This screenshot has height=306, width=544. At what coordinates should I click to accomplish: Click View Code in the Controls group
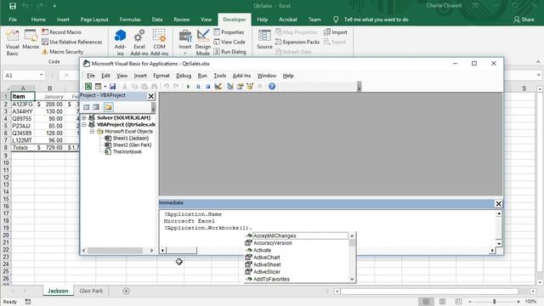[229, 42]
